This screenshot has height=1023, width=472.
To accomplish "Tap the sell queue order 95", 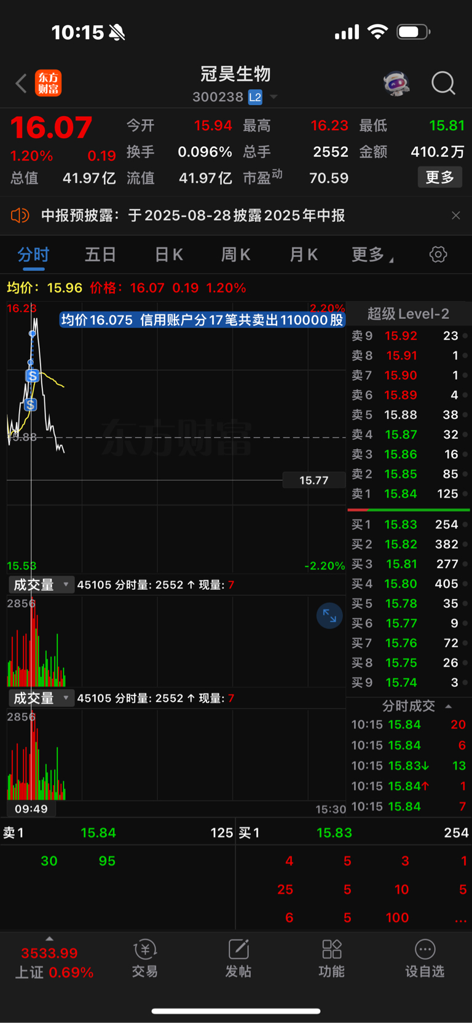I will (107, 861).
